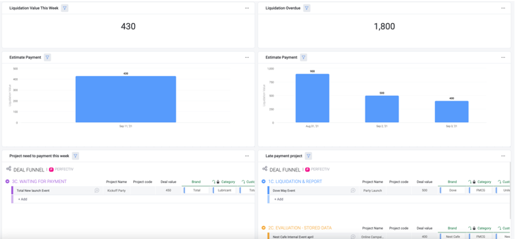515x239 pixels.
Task: Click the Liquidation Overdue filter icon
Action: 307,8
